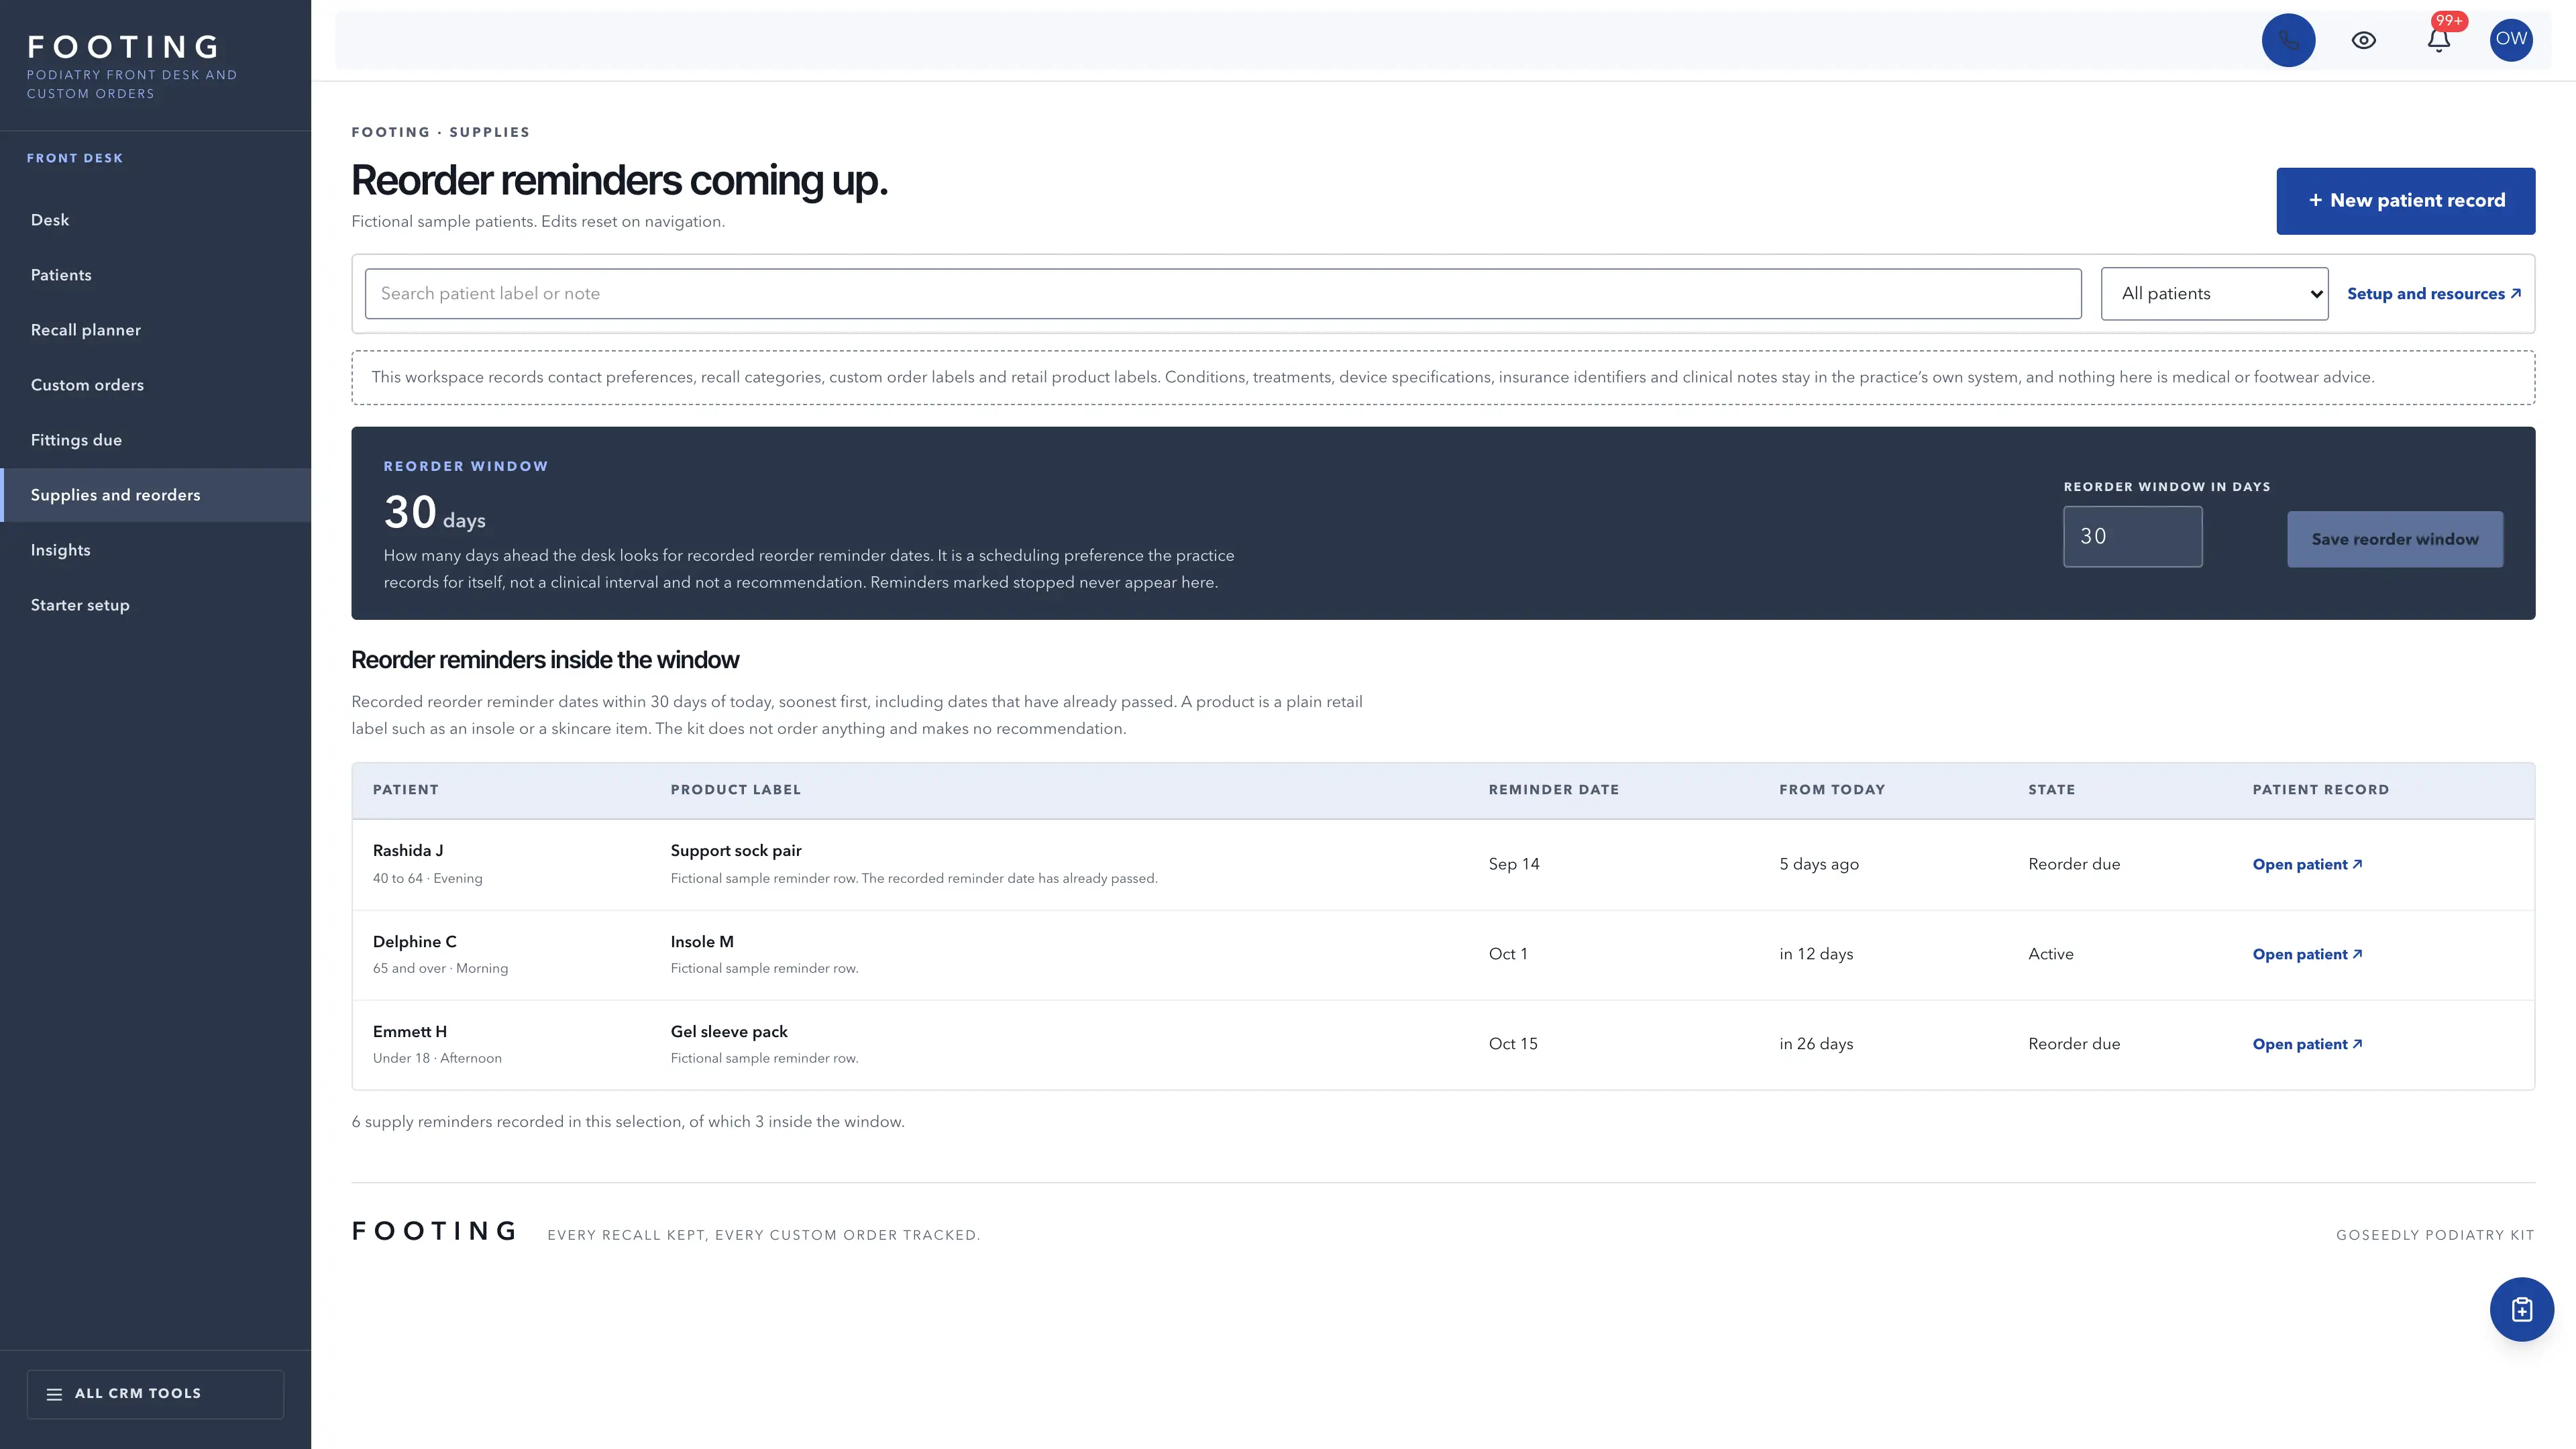
Task: Click the Sep 14 reminder date
Action: (1514, 865)
